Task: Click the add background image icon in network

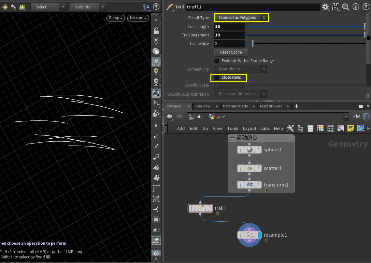Action: tap(361, 128)
